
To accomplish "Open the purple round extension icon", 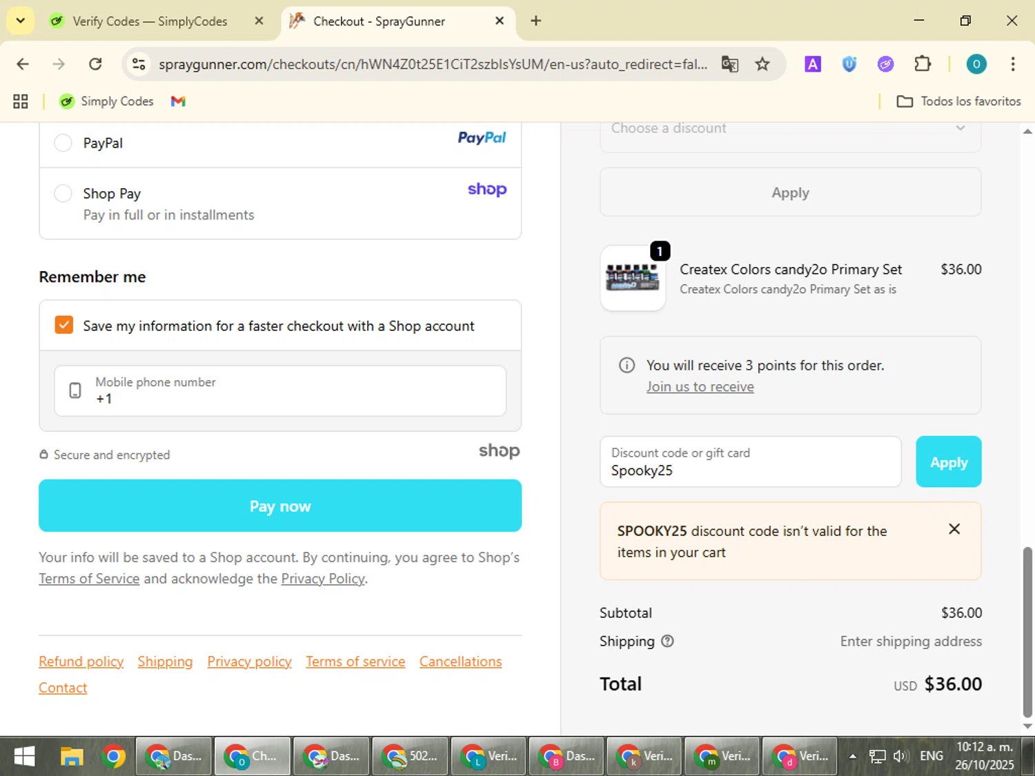I will click(885, 64).
